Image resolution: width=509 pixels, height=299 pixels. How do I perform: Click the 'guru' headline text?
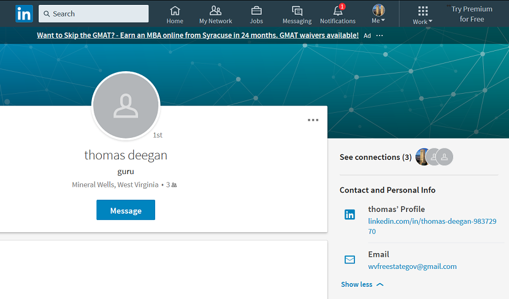[126, 172]
